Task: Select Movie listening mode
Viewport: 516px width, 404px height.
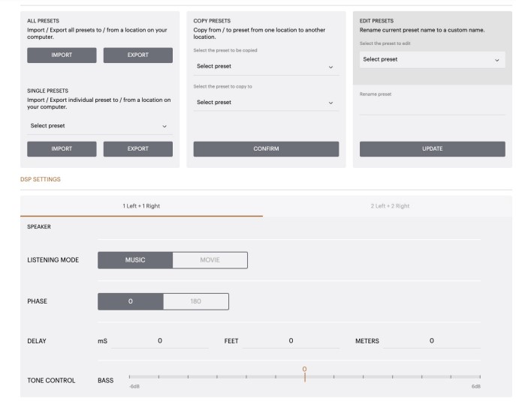Action: pos(210,260)
